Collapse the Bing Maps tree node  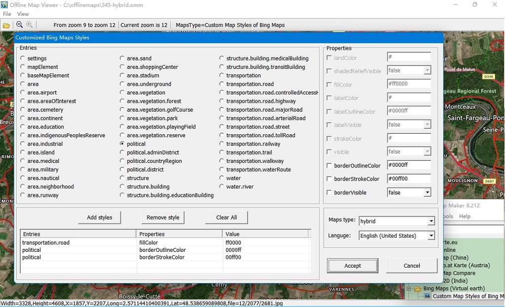409,289
